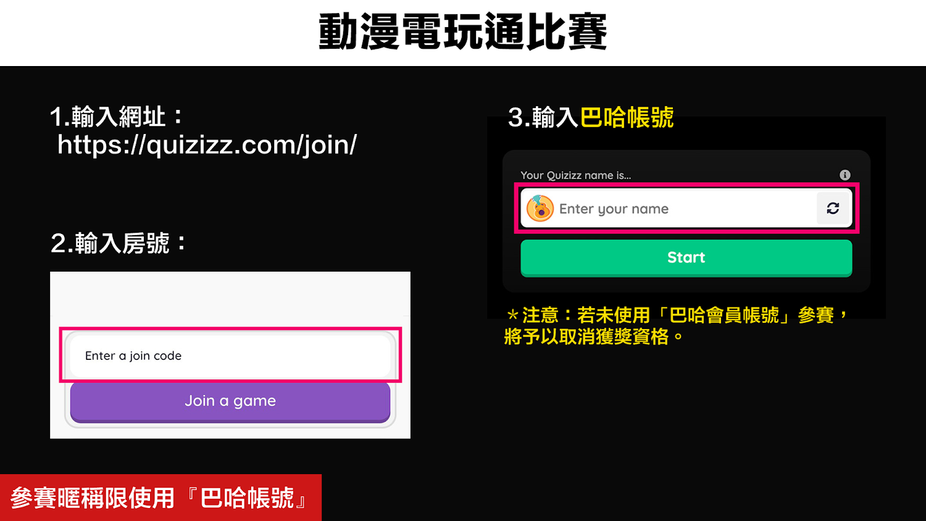Image resolution: width=926 pixels, height=521 pixels.
Task: Click the Your Quizizz name is label
Action: point(576,175)
